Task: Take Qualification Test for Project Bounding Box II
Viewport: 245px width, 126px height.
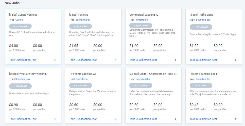Action: click(x=203, y=119)
